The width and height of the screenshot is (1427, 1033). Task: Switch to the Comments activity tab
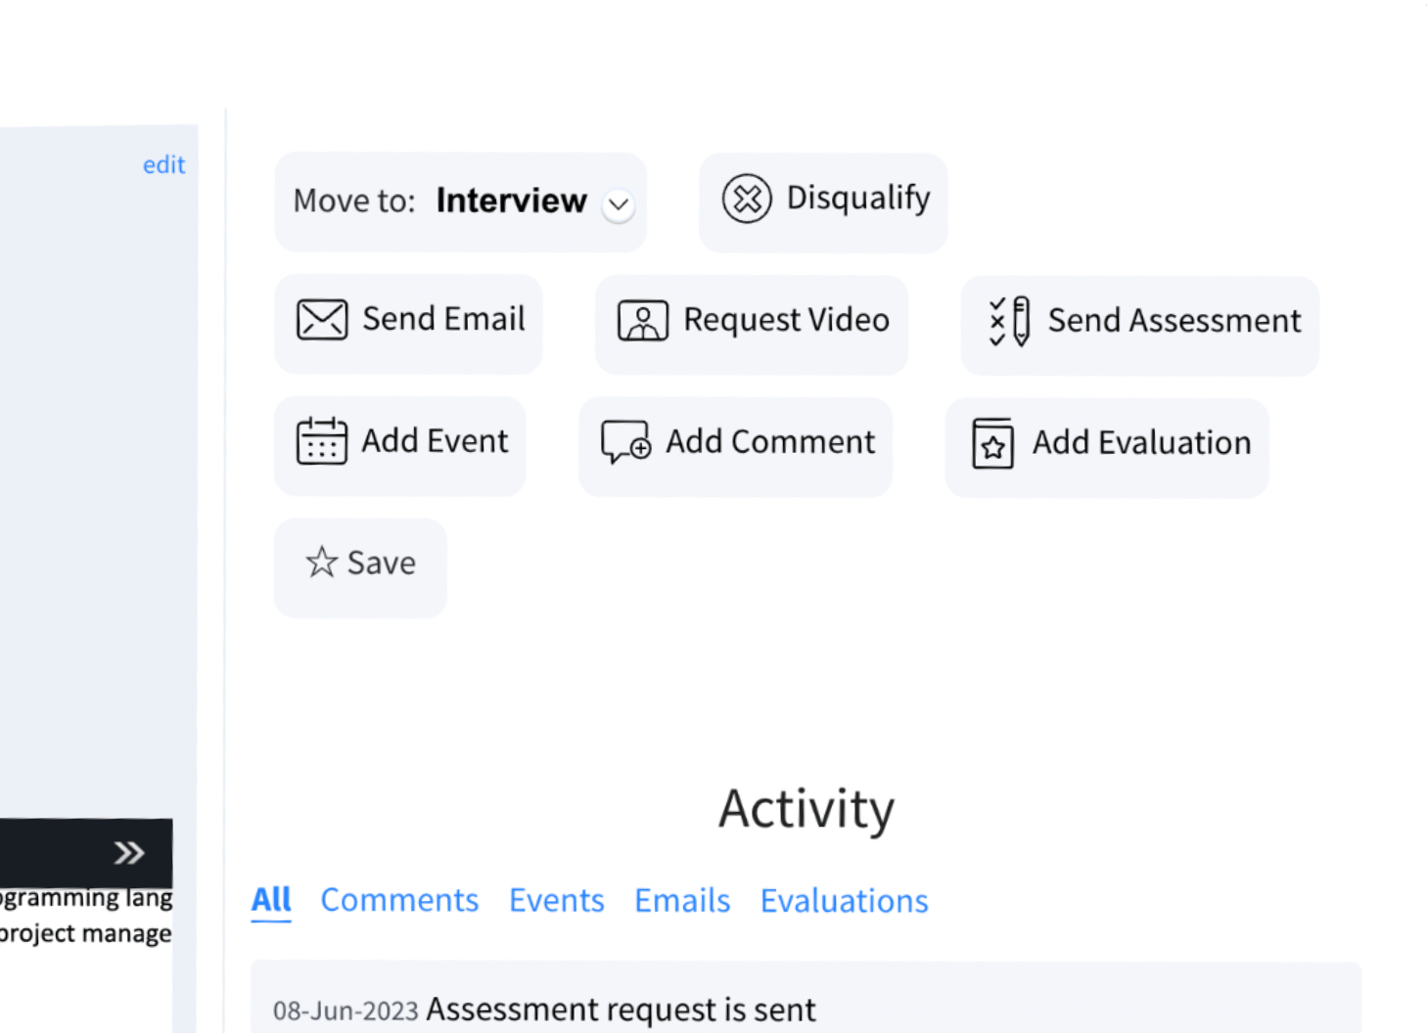pos(398,900)
